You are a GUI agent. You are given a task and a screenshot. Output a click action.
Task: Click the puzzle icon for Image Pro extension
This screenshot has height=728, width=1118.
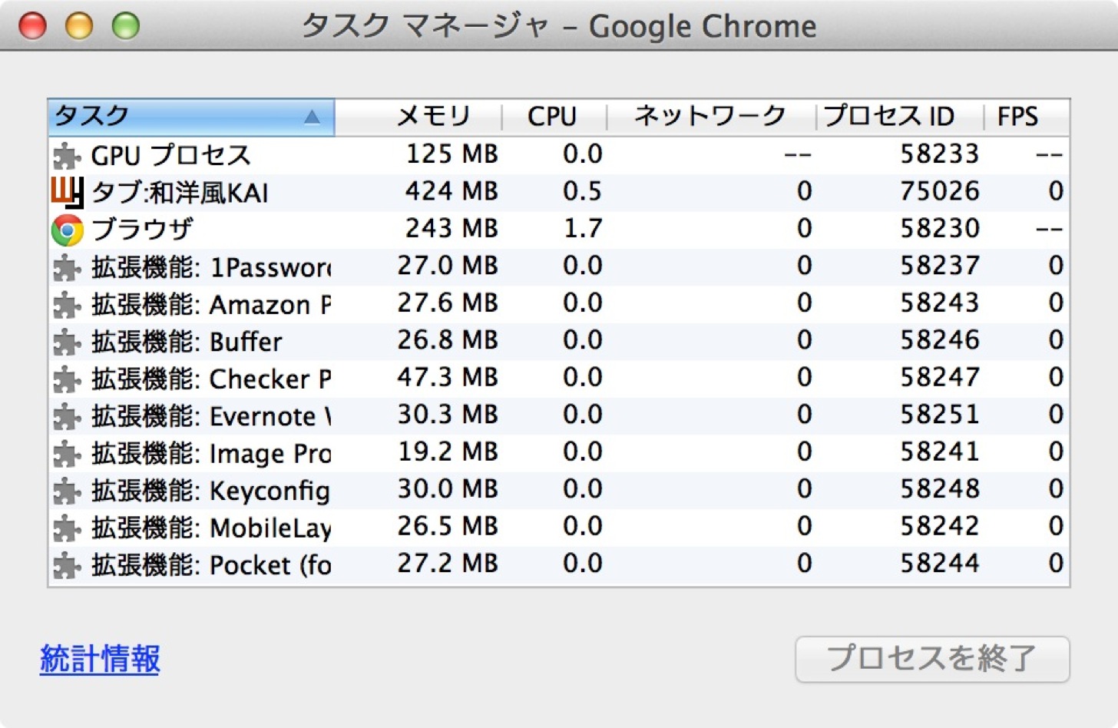click(67, 455)
